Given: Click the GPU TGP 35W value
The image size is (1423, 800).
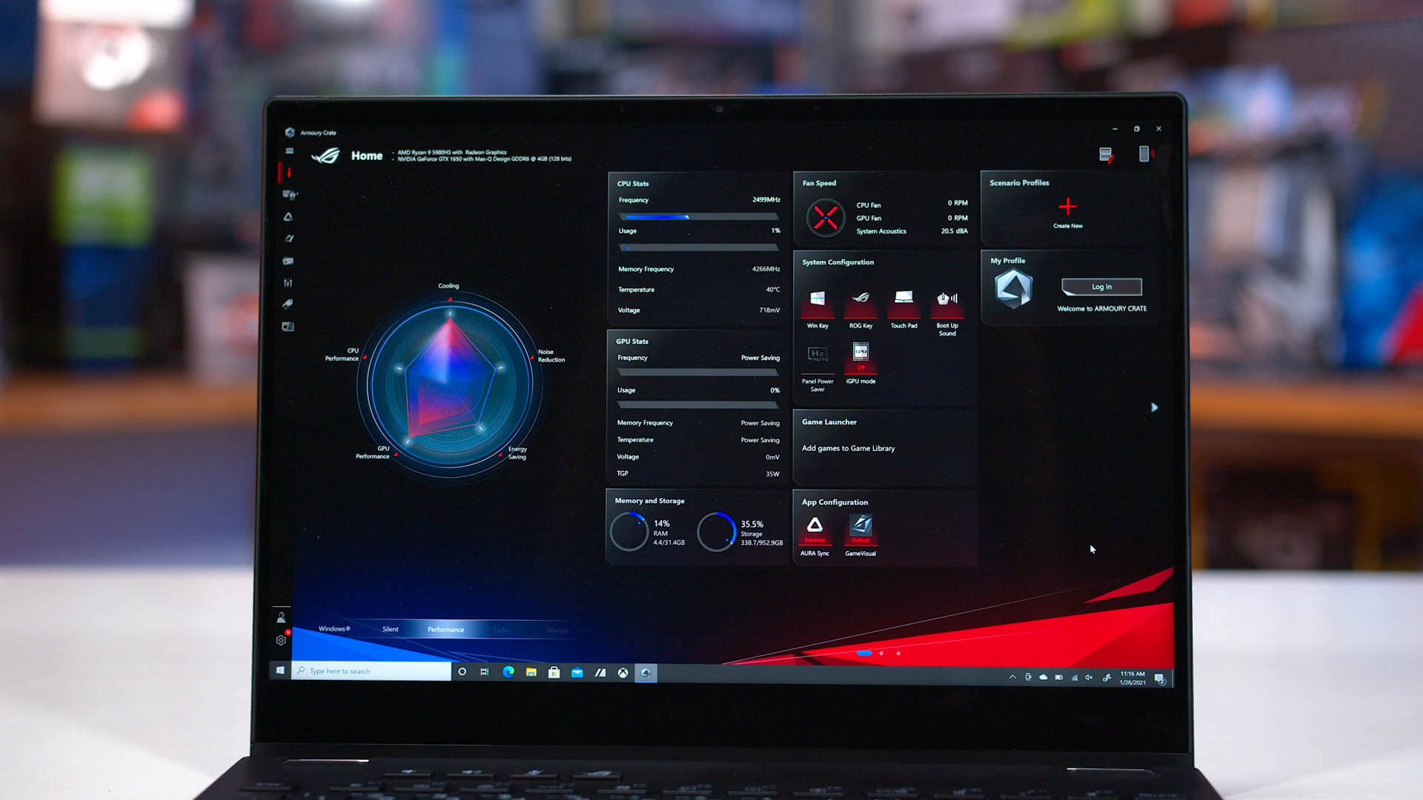Looking at the screenshot, I should point(772,474).
